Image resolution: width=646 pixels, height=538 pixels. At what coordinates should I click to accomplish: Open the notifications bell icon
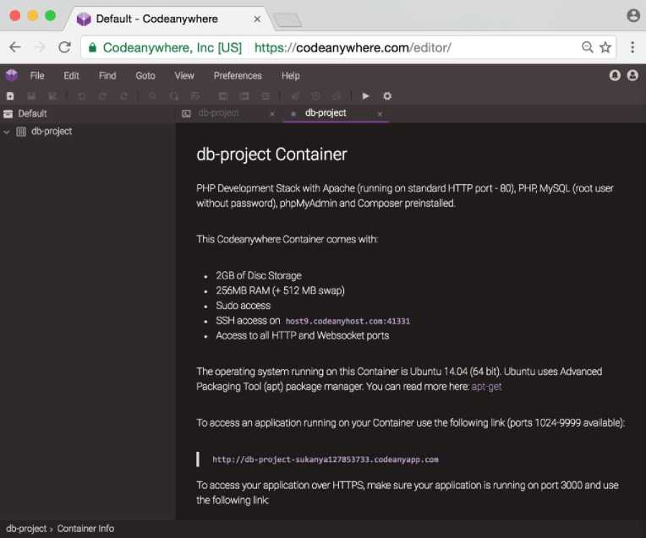click(x=615, y=75)
